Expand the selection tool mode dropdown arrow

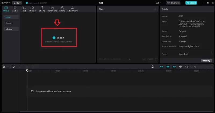pyautogui.click(x=8, y=67)
